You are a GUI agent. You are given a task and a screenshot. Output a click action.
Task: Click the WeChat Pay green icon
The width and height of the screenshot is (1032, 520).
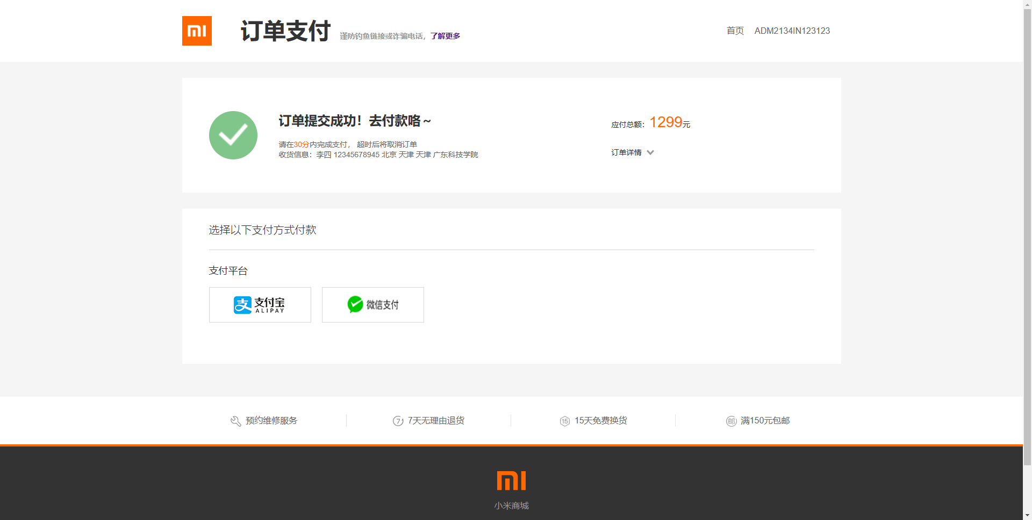(355, 304)
